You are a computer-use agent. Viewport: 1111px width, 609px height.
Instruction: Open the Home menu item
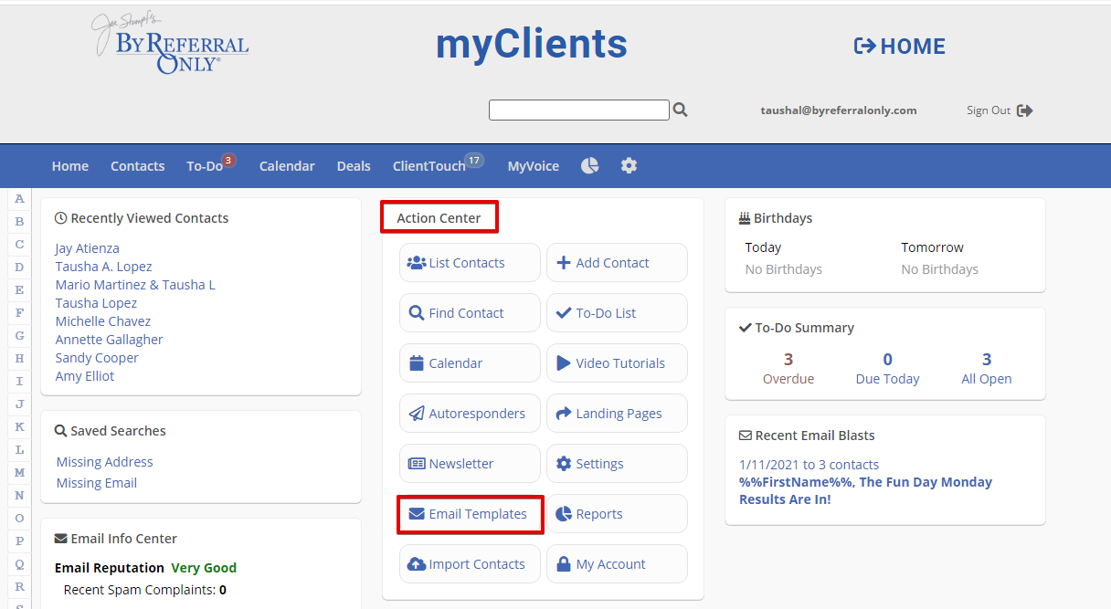[x=70, y=166]
